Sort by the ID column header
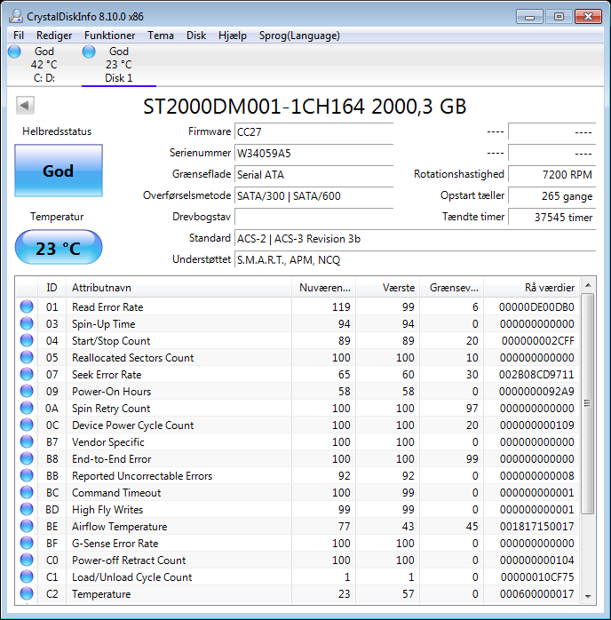This screenshot has height=620, width=611. [52, 288]
